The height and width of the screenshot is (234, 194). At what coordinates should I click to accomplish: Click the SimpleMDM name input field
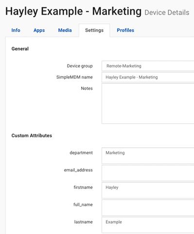(148, 77)
